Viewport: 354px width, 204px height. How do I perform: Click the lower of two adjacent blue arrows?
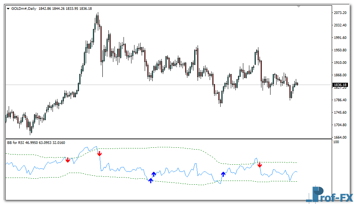pyautogui.click(x=150, y=181)
